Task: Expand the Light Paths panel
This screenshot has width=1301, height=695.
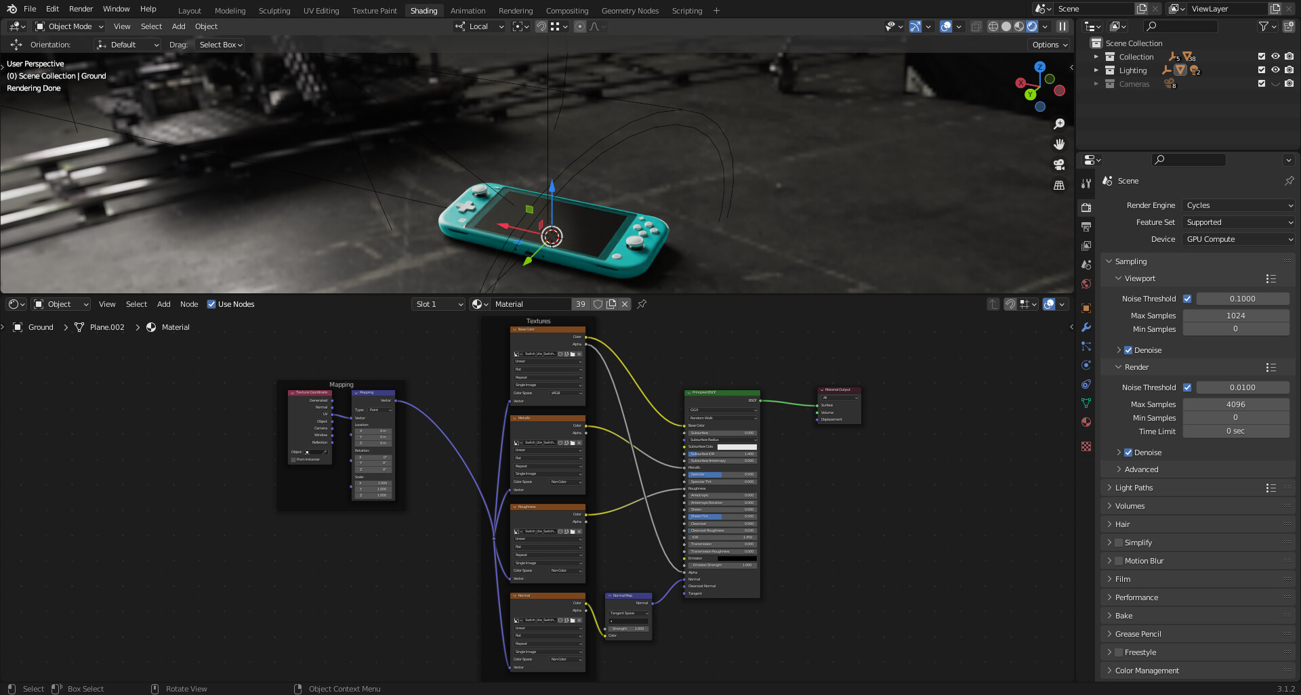Action: 1134,488
